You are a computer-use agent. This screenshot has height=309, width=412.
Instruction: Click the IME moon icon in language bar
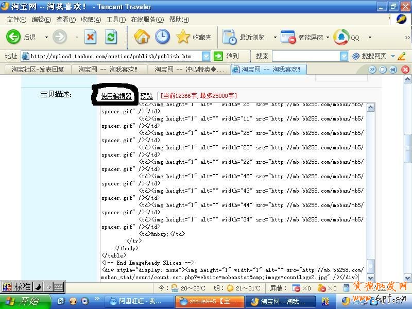[38, 287]
